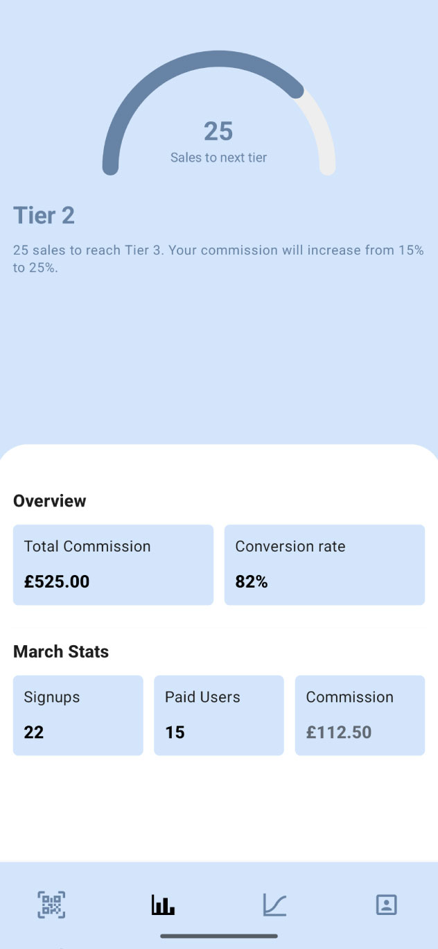Image resolution: width=438 pixels, height=949 pixels.
Task: Tap the active dashboard icon in navigation
Action: [163, 905]
